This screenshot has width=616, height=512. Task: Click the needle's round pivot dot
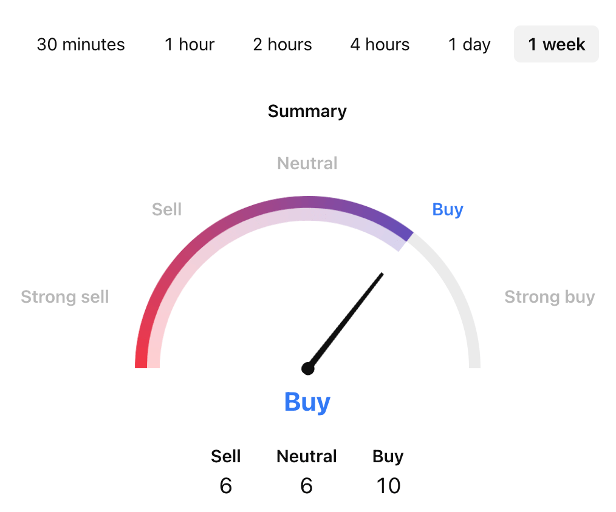[x=308, y=368]
